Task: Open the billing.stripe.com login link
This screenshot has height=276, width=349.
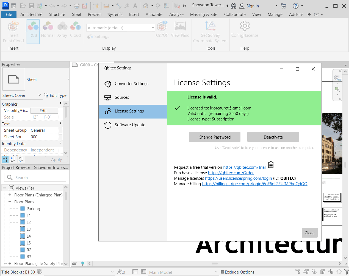Action: coord(255,184)
